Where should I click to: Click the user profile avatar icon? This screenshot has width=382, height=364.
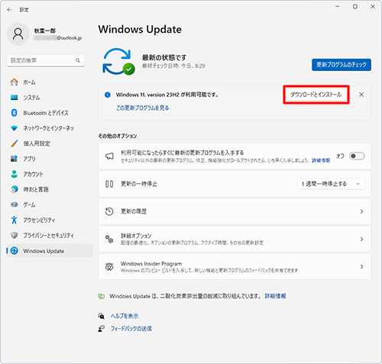tap(18, 34)
